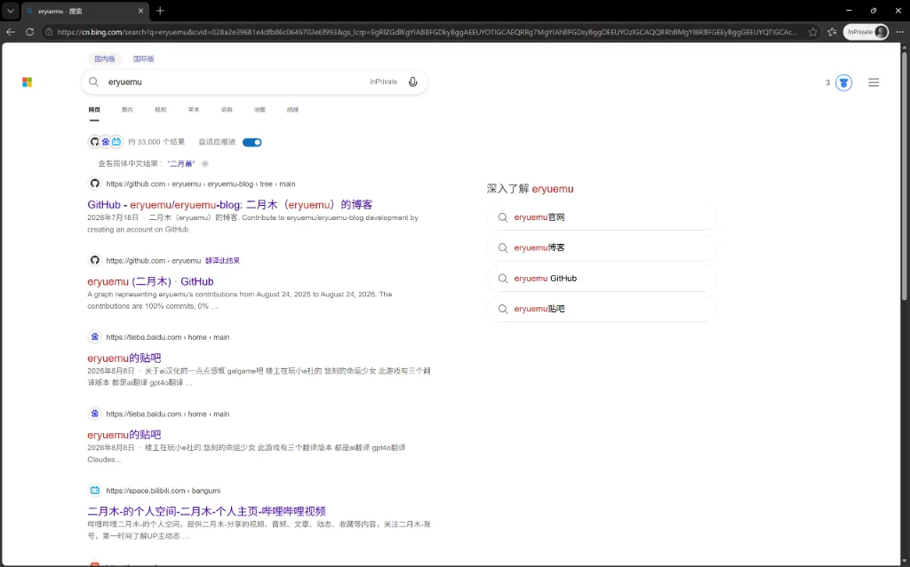Open second eryuemu的贴吧 result link
The height and width of the screenshot is (567, 910).
pyautogui.click(x=124, y=434)
